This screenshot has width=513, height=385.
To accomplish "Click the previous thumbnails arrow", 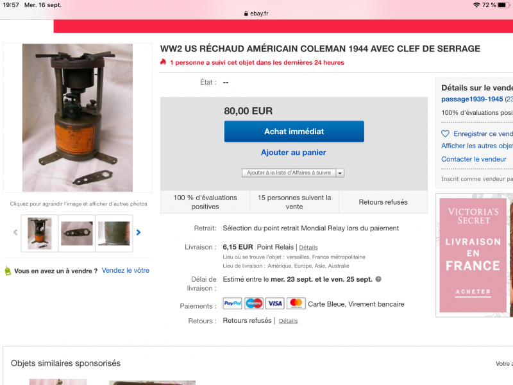I will tap(15, 232).
